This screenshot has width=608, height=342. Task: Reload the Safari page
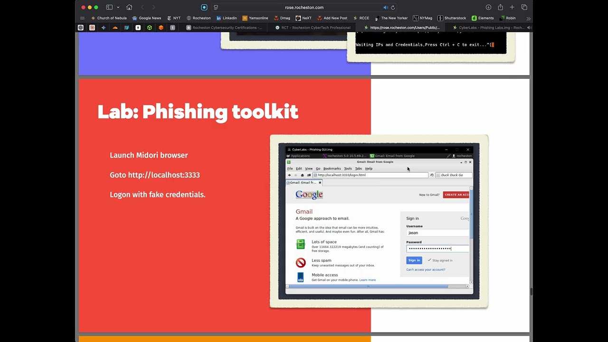393,7
